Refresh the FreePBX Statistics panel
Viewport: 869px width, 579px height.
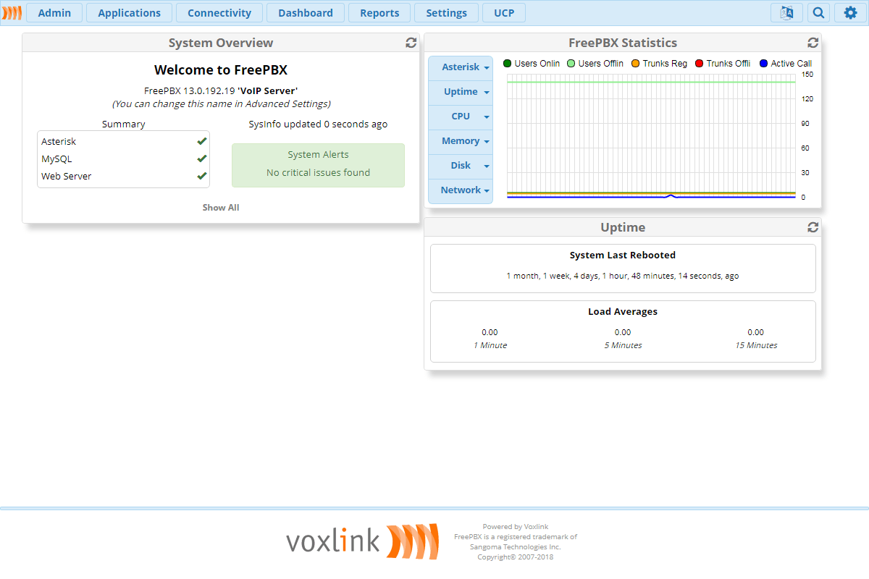tap(813, 43)
